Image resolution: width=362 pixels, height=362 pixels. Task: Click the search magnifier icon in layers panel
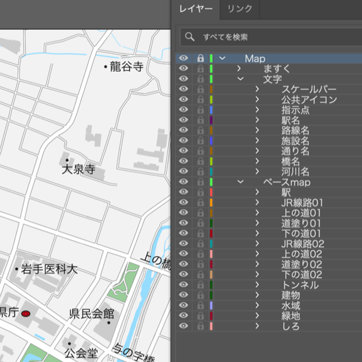pos(190,37)
